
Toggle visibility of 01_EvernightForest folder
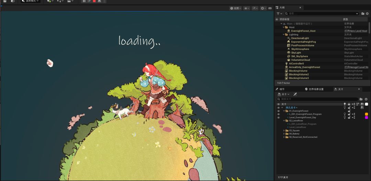pos(278,111)
